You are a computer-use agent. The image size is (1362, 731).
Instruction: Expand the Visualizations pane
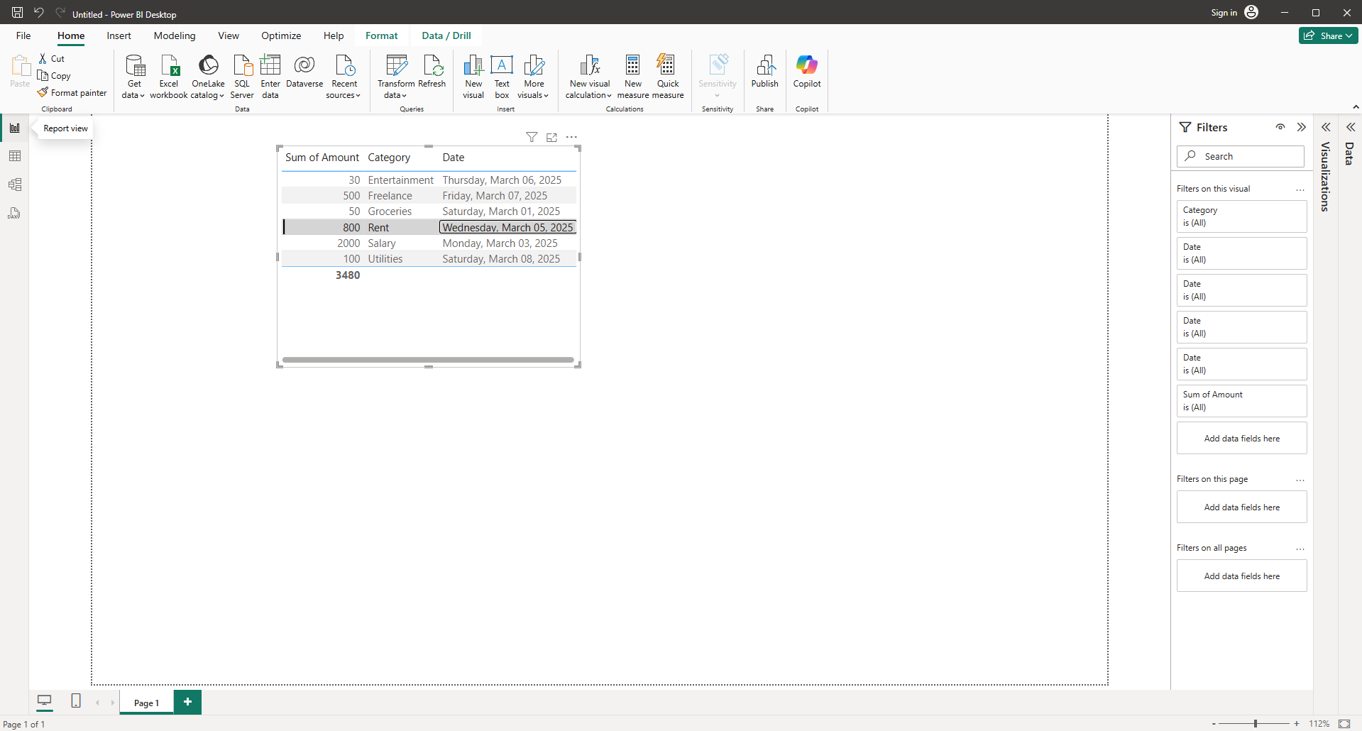1325,128
